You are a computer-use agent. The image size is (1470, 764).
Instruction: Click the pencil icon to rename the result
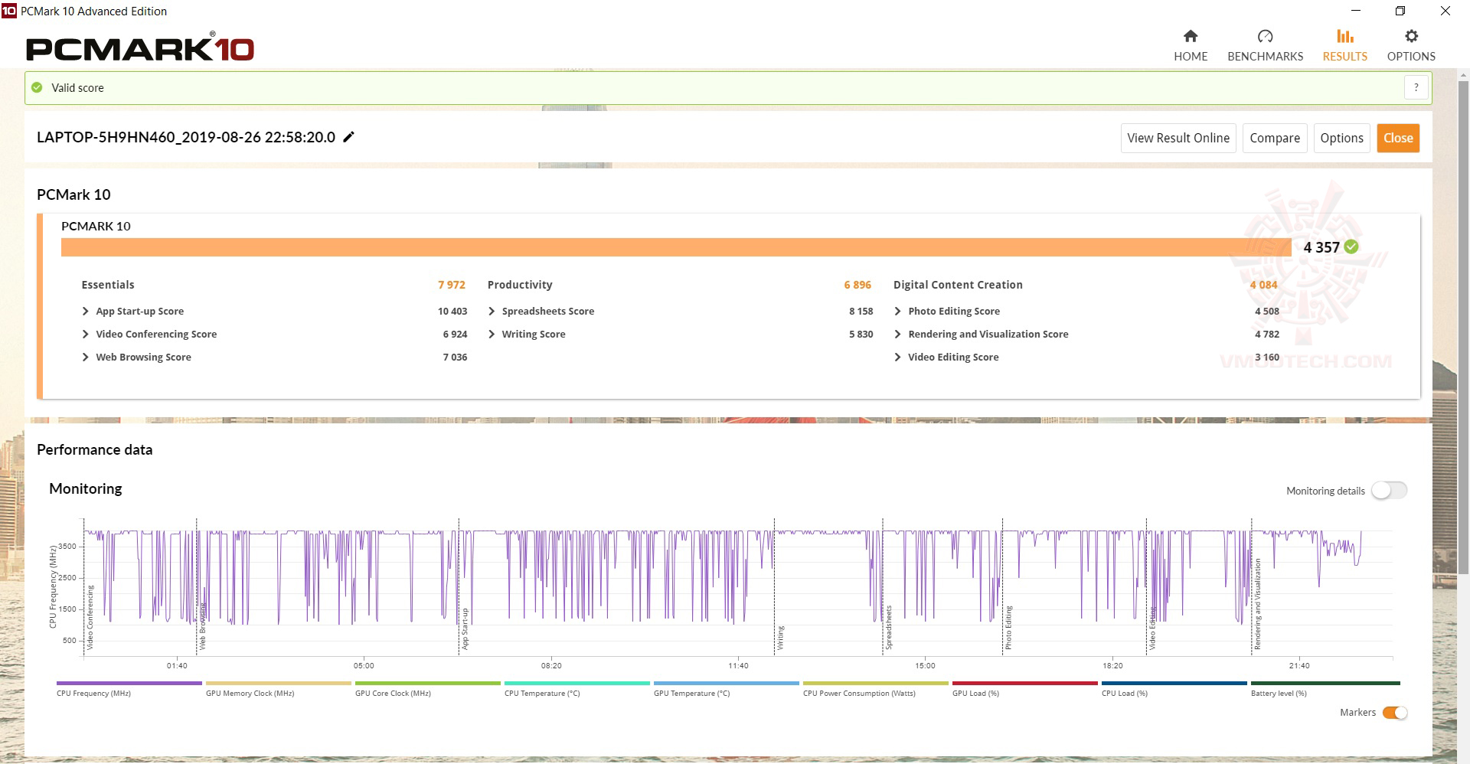tap(348, 137)
